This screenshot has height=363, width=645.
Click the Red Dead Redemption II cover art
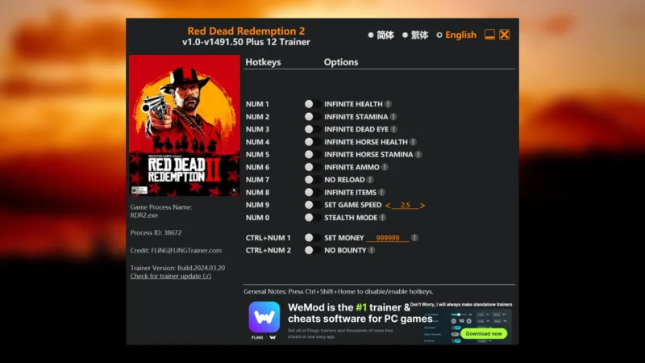(185, 126)
